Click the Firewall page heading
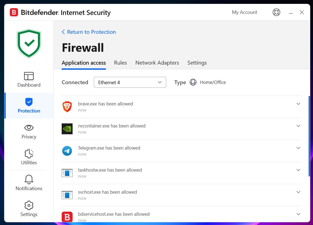Screen dimensions: 313x225 pyautogui.click(x=83, y=48)
